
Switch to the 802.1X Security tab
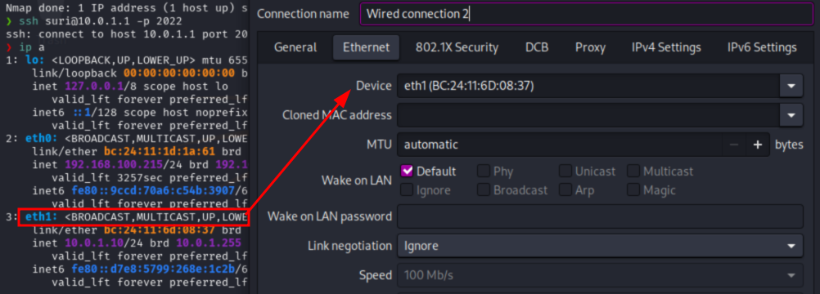(457, 47)
